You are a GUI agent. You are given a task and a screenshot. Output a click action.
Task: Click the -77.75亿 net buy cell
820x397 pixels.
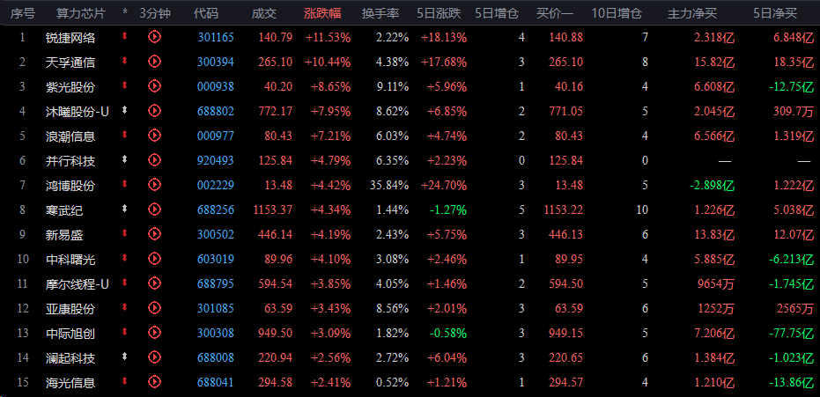[791, 333]
